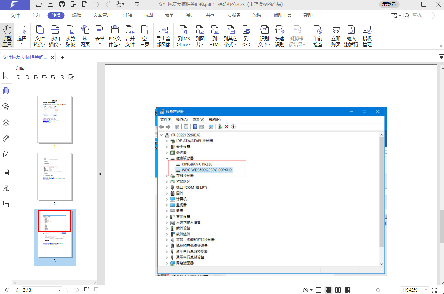Open the comments panel from left sidebar
This screenshot has width=444, height=294.
coord(6,106)
